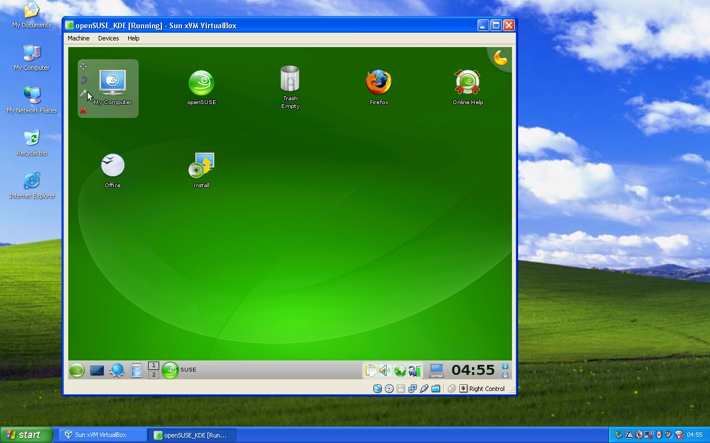Click the Right Control host key indicator
The height and width of the screenshot is (443, 710).
[481, 389]
